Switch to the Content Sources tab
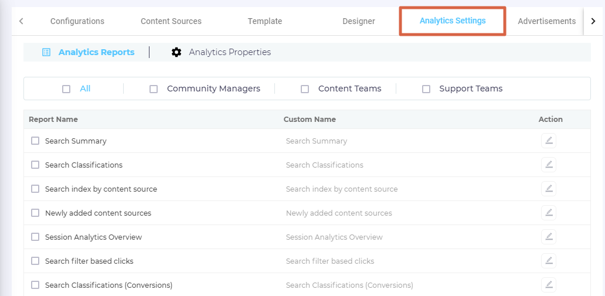Image resolution: width=605 pixels, height=296 pixels. click(x=171, y=21)
